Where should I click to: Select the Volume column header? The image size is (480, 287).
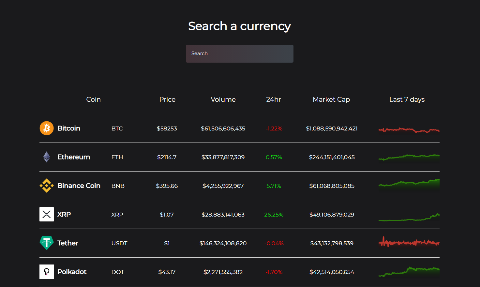(223, 99)
